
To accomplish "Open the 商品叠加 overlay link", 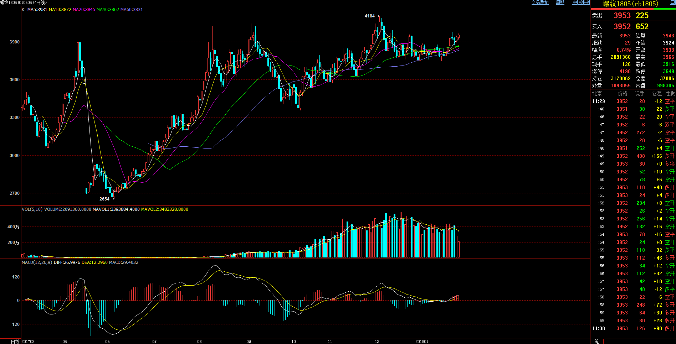I will (540, 2).
